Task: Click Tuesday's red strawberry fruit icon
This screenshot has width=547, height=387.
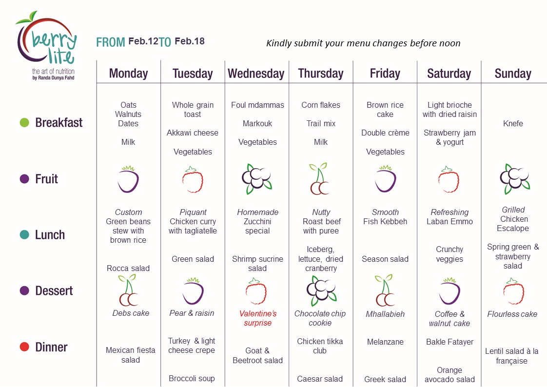Action: pyautogui.click(x=193, y=179)
